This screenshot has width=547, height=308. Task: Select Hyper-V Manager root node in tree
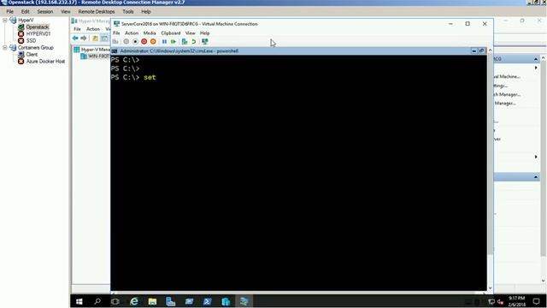click(95, 50)
